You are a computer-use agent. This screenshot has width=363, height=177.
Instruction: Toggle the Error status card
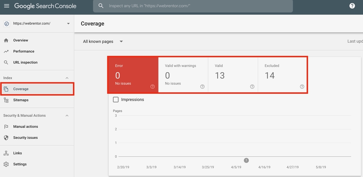click(x=132, y=75)
